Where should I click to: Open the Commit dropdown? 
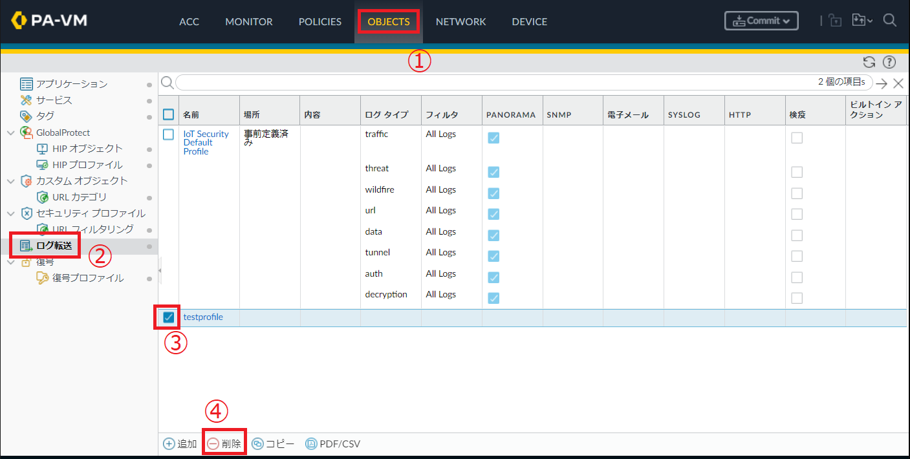click(x=761, y=21)
